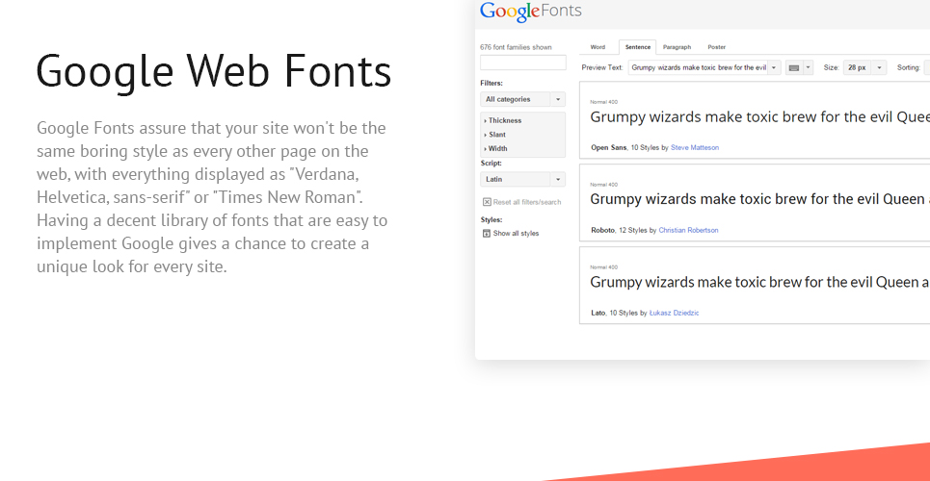Click the Open Sans font name
Image resolution: width=930 pixels, height=481 pixels.
(x=608, y=147)
